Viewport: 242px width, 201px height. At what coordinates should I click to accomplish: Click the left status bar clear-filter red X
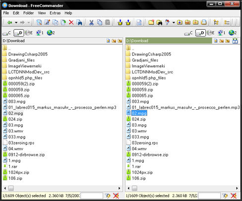click(x=116, y=196)
